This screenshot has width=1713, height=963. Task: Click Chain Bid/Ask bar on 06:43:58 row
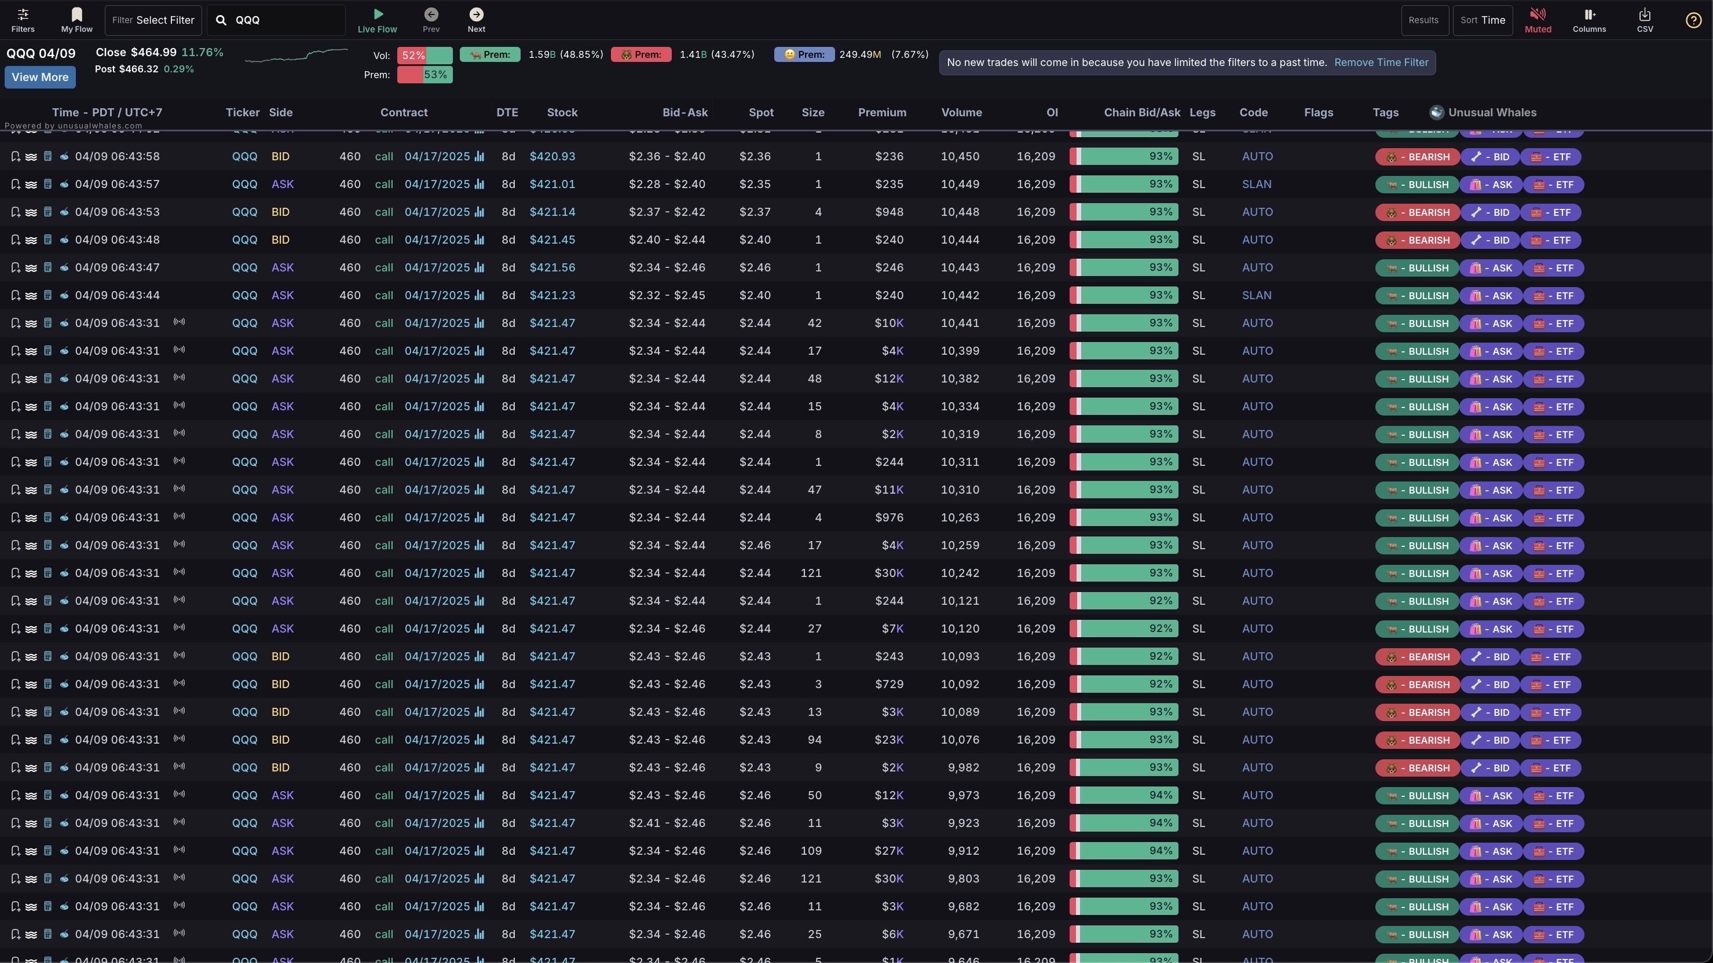(1124, 157)
